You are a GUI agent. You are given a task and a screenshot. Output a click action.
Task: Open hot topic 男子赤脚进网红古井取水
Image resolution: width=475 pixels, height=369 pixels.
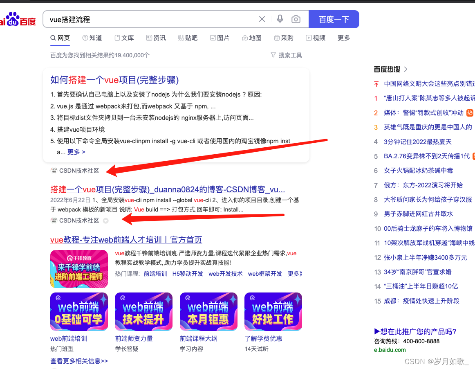pyautogui.click(x=418, y=214)
